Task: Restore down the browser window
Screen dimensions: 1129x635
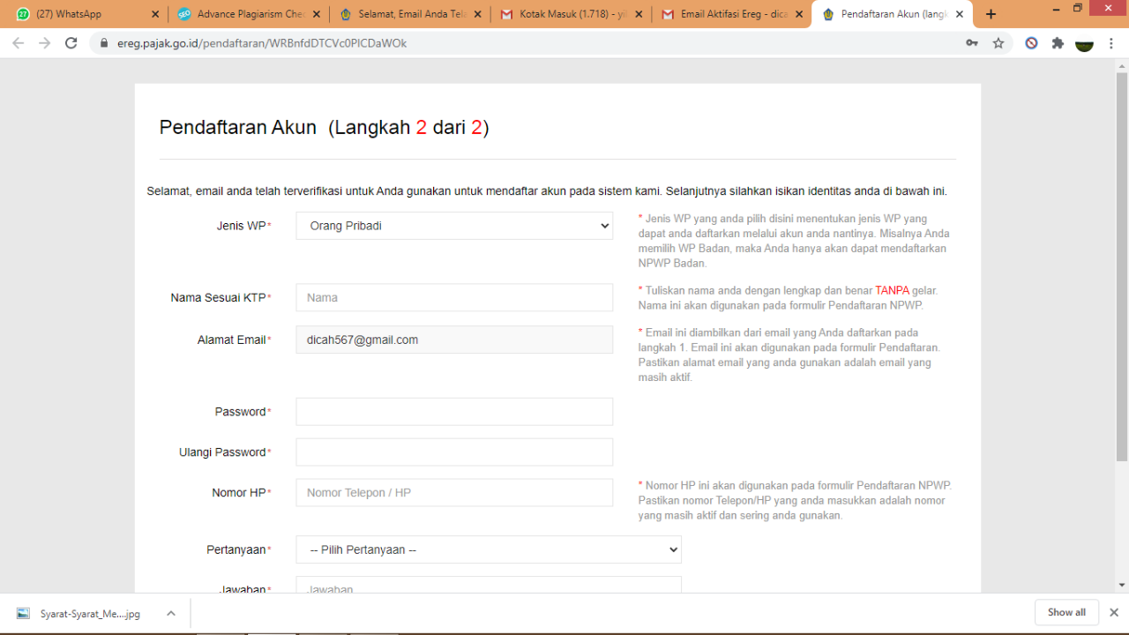Action: point(1077,8)
